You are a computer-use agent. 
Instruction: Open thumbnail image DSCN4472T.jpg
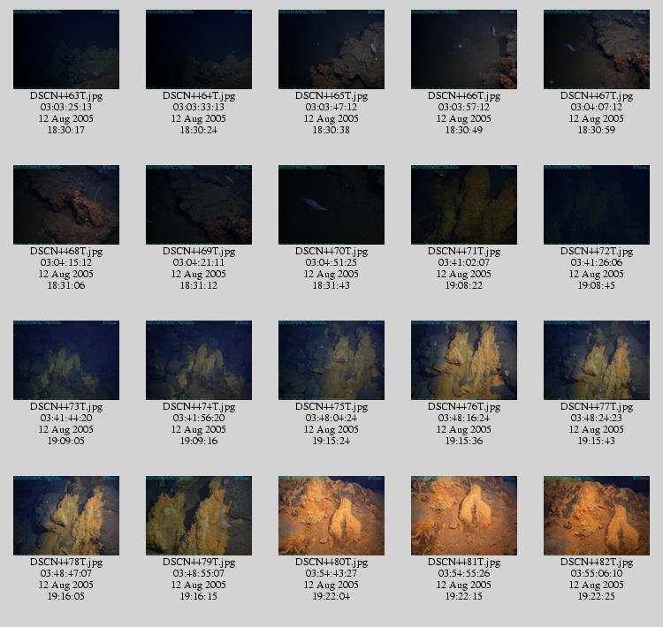coord(597,205)
